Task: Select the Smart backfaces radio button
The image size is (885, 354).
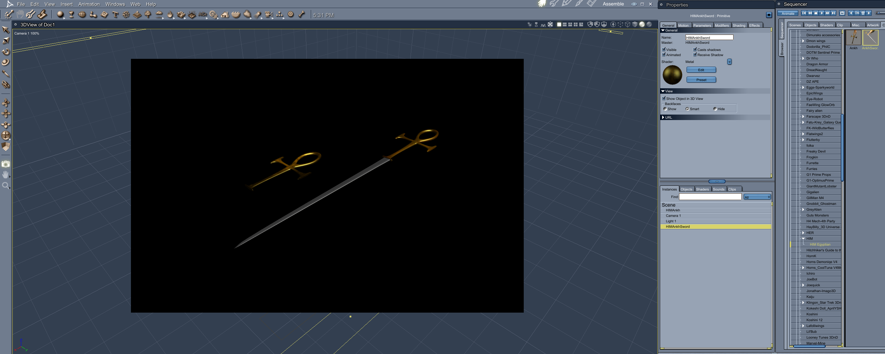Action: (687, 109)
